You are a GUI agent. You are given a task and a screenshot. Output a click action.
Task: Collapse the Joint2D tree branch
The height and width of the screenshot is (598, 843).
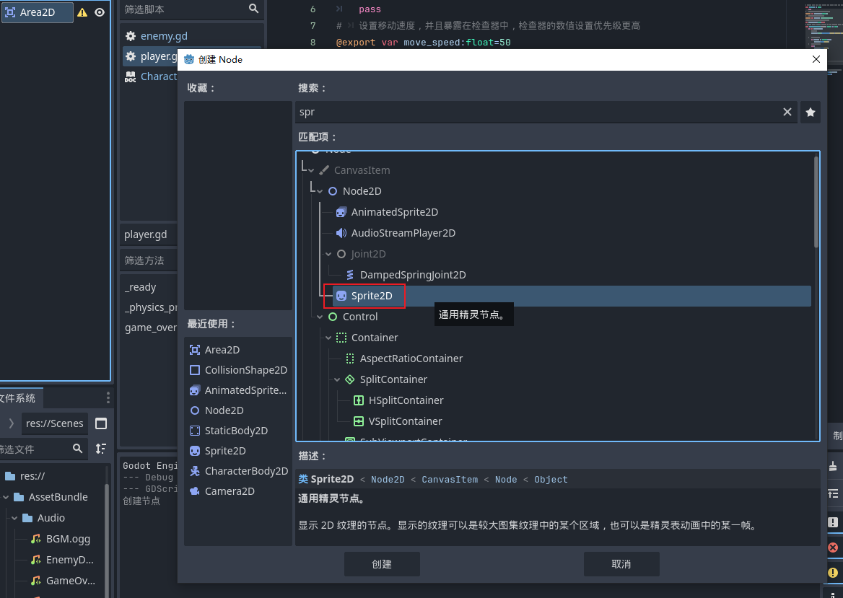click(328, 254)
